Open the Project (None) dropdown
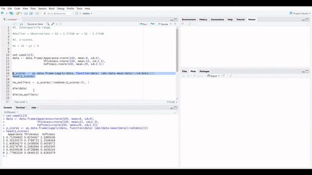Screen dimensions: 312x175 300,13
